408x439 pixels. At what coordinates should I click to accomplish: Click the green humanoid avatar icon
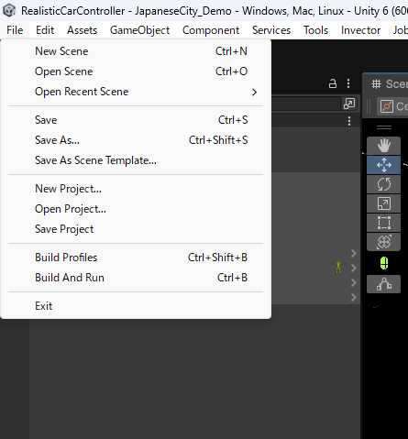pyautogui.click(x=338, y=268)
